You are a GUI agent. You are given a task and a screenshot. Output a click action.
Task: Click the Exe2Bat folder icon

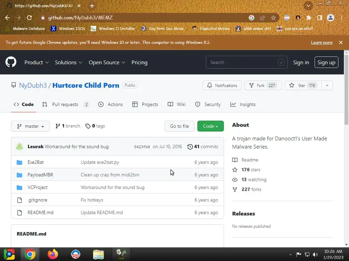click(x=19, y=162)
